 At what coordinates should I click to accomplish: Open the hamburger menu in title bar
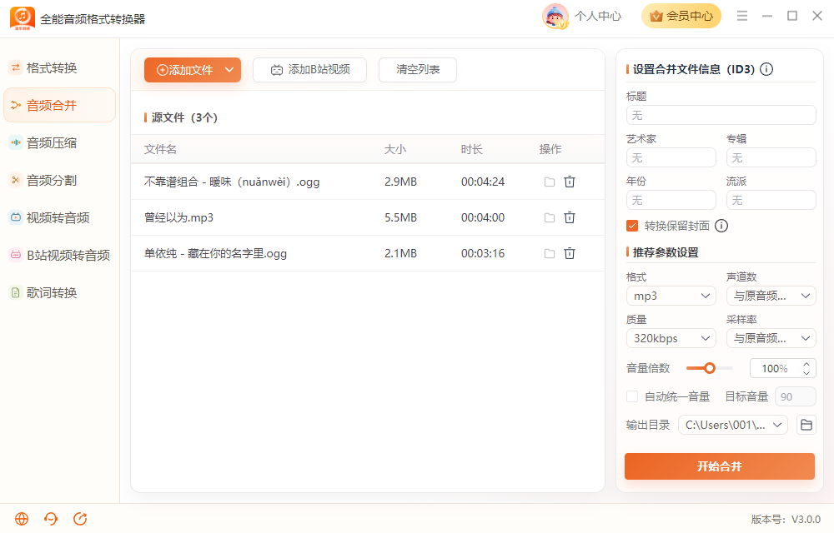coord(742,16)
